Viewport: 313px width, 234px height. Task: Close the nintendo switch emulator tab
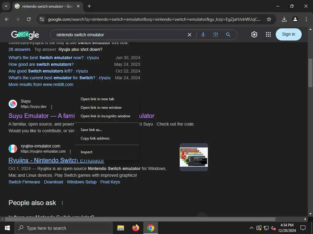[78, 6]
